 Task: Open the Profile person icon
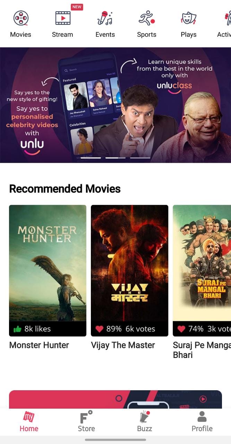[202, 417]
